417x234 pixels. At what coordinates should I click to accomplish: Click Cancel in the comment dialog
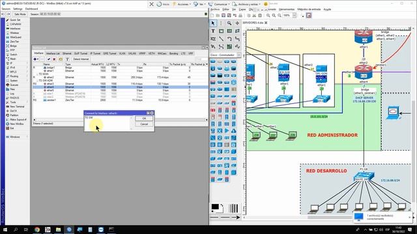coord(144,124)
